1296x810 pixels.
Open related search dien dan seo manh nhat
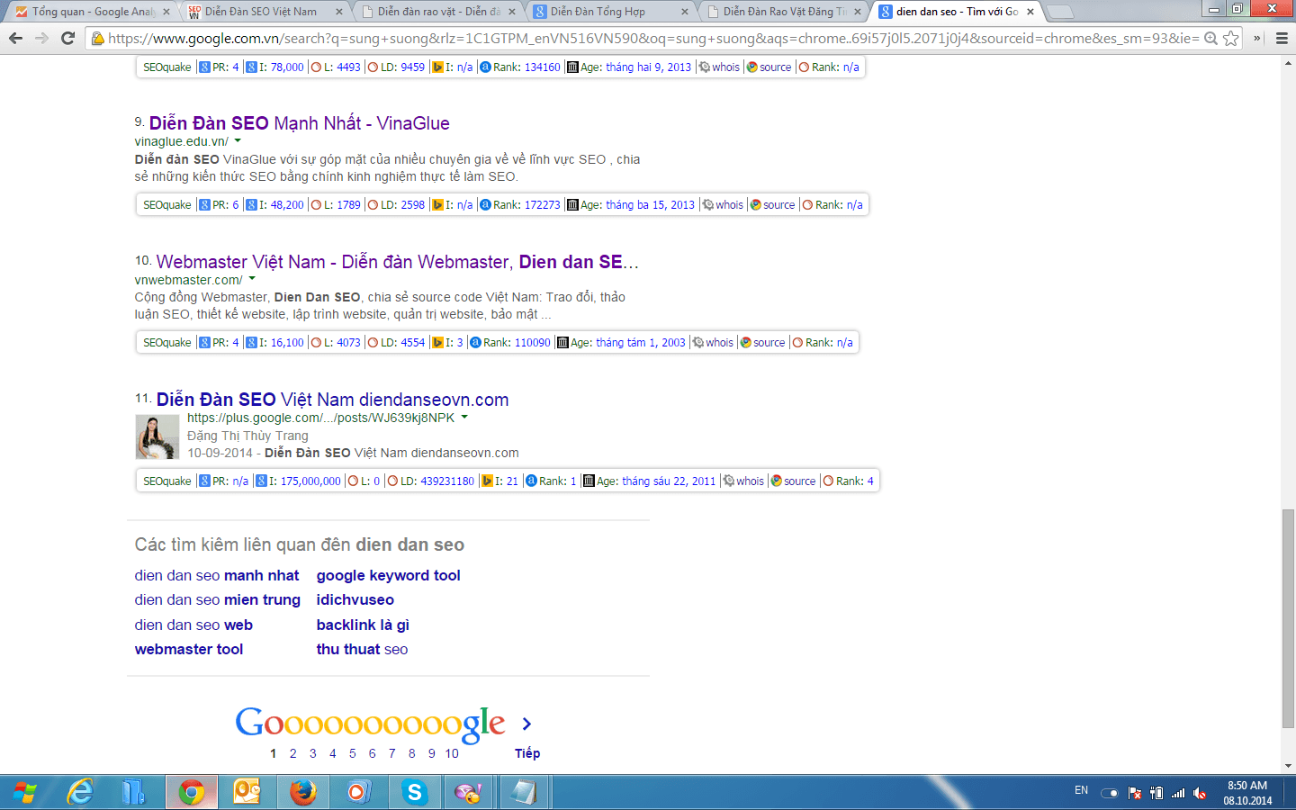[x=217, y=575]
